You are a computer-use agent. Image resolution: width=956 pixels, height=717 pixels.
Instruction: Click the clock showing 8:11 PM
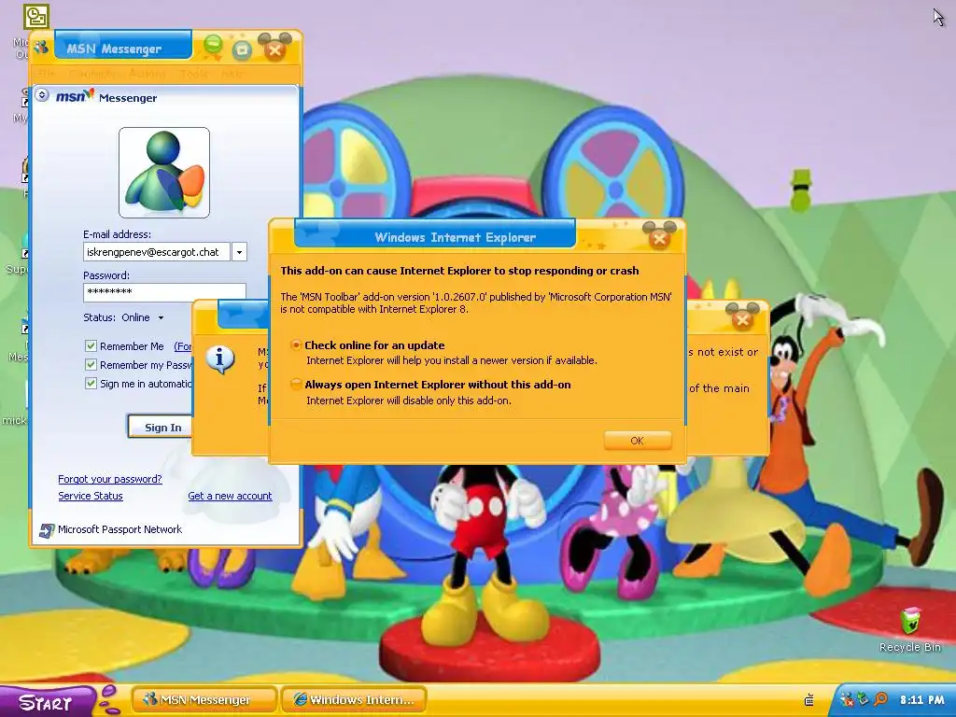tap(921, 700)
